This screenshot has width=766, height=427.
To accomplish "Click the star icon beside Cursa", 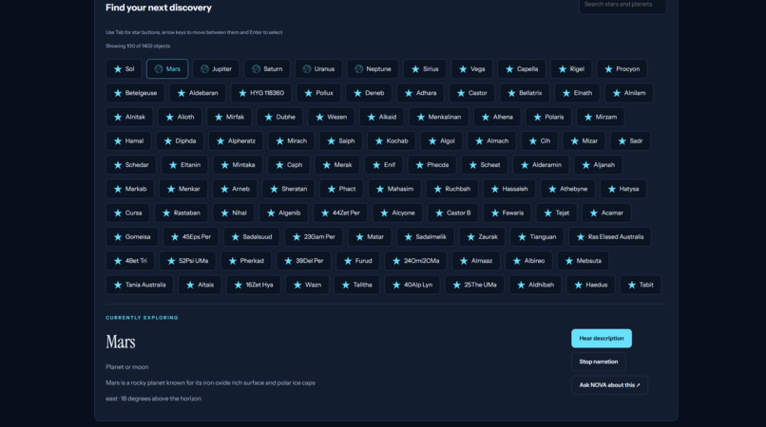I will (118, 213).
